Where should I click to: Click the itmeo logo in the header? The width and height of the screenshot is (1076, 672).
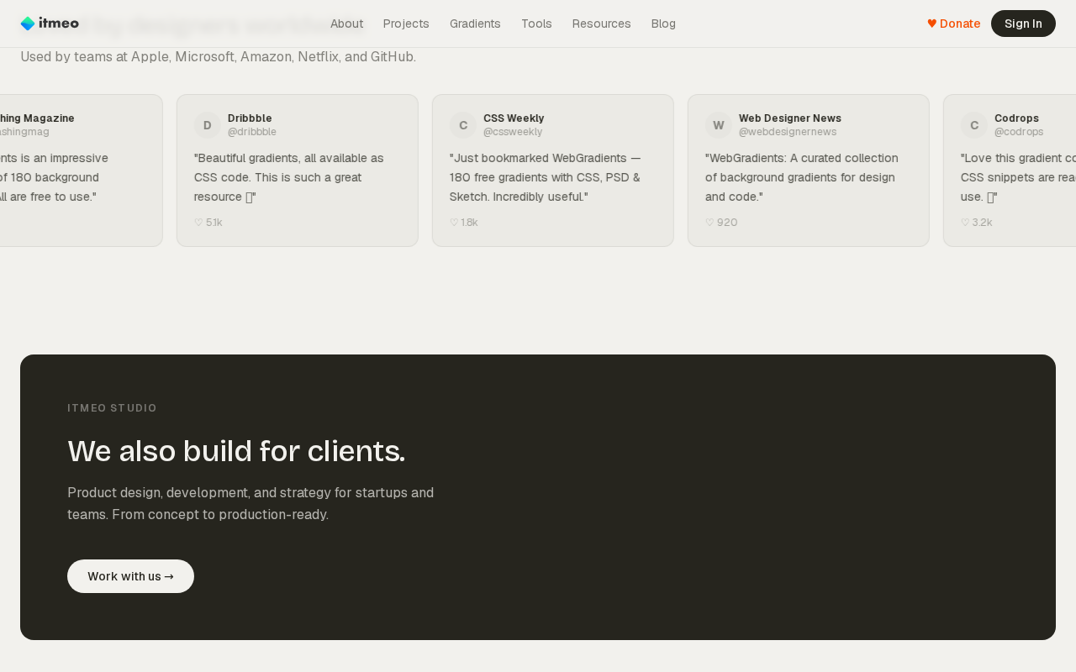[50, 24]
